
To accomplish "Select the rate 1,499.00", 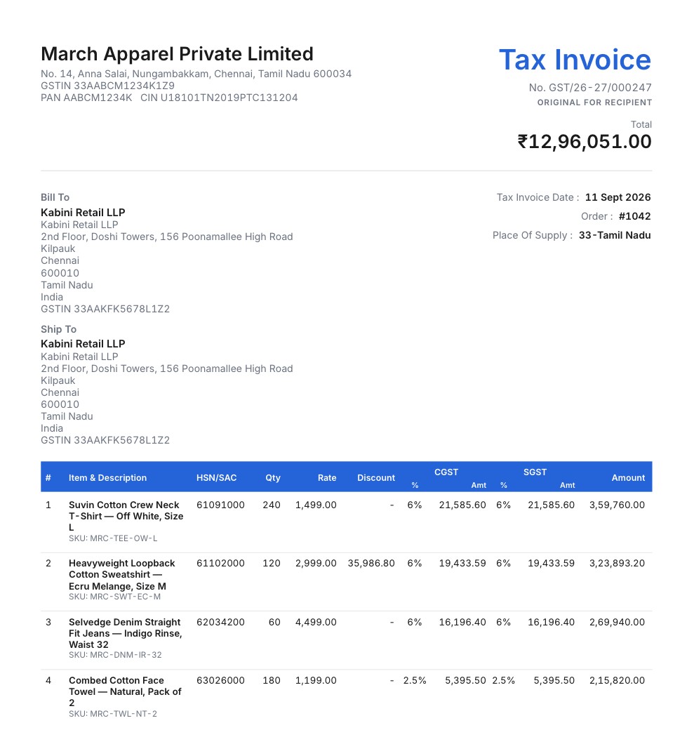I will [316, 505].
